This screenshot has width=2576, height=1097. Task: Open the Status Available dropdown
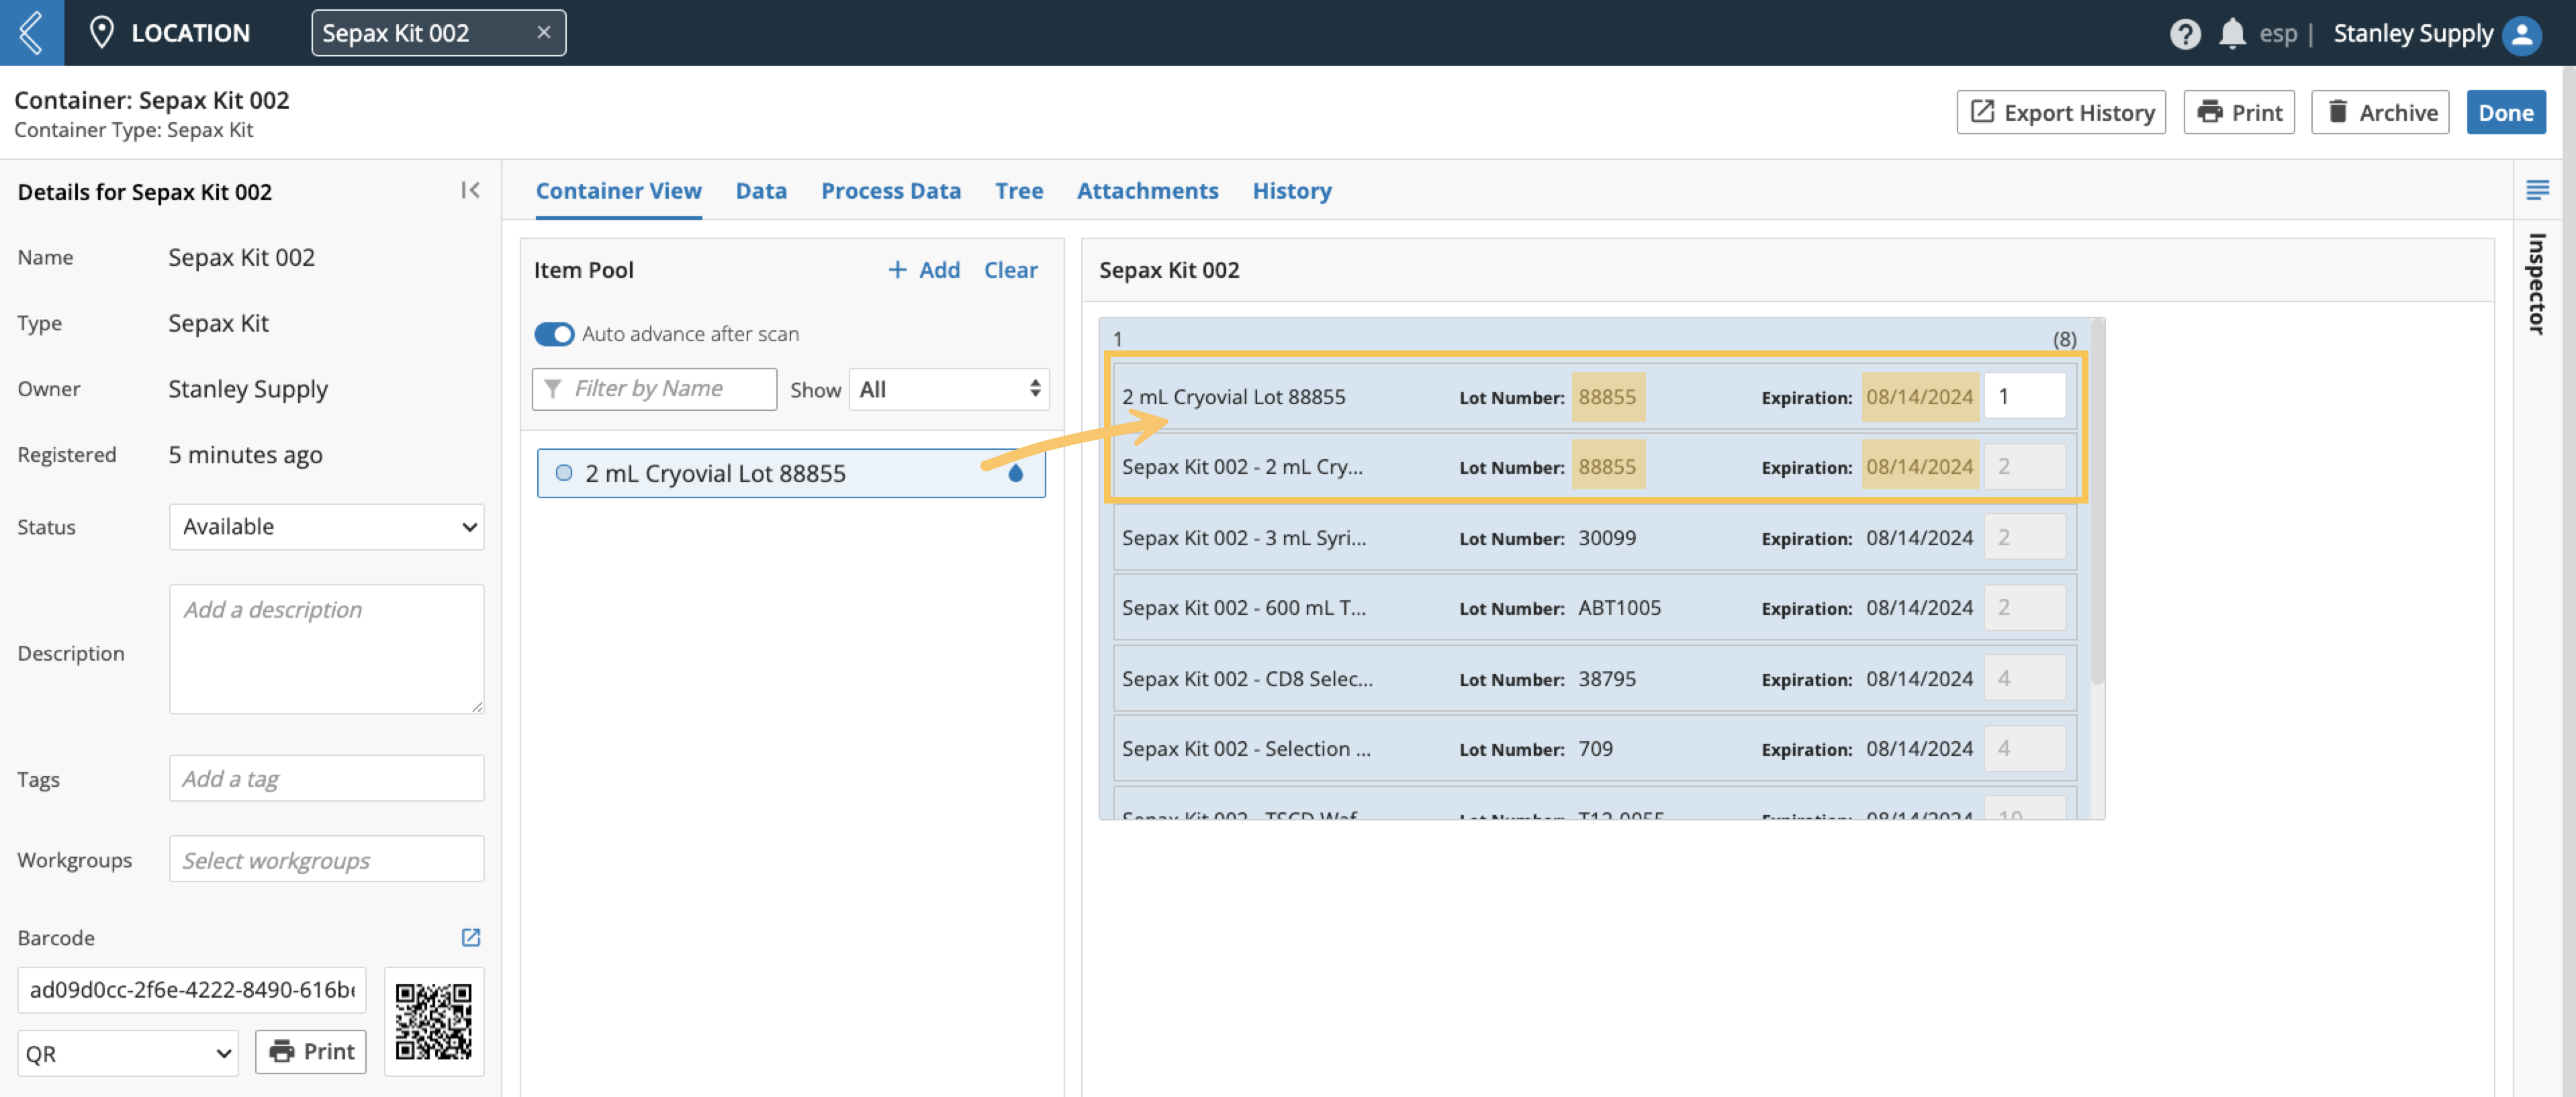tap(326, 527)
